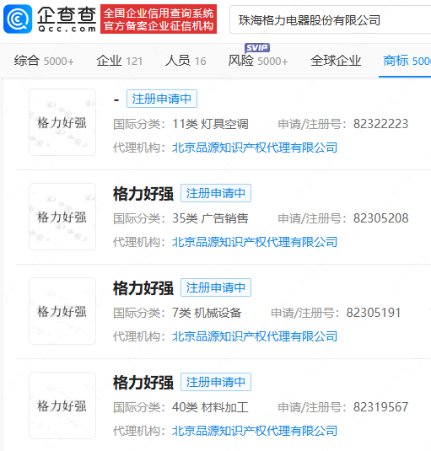This screenshot has height=451, width=431.
Task: Click 注册申请中 tag on the 82305208 entry
Action: (x=216, y=193)
